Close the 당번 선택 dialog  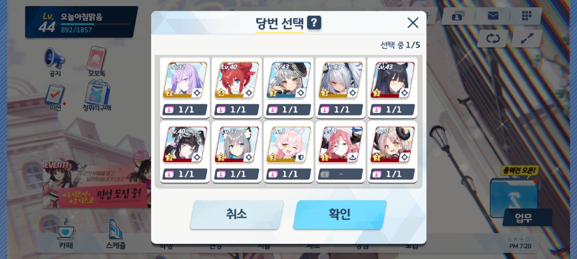tap(413, 23)
